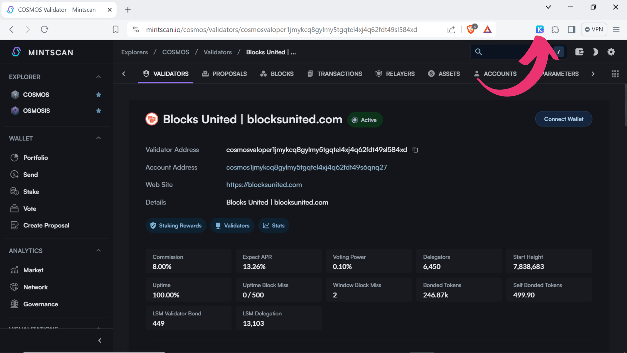This screenshot has width=627, height=353.
Task: Click the browser address bar URL
Action: tap(281, 30)
